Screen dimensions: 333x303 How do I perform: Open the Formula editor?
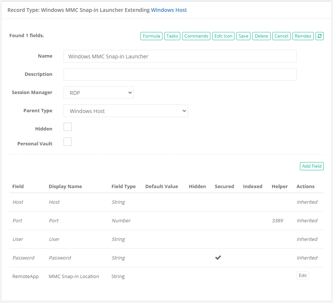(x=151, y=36)
